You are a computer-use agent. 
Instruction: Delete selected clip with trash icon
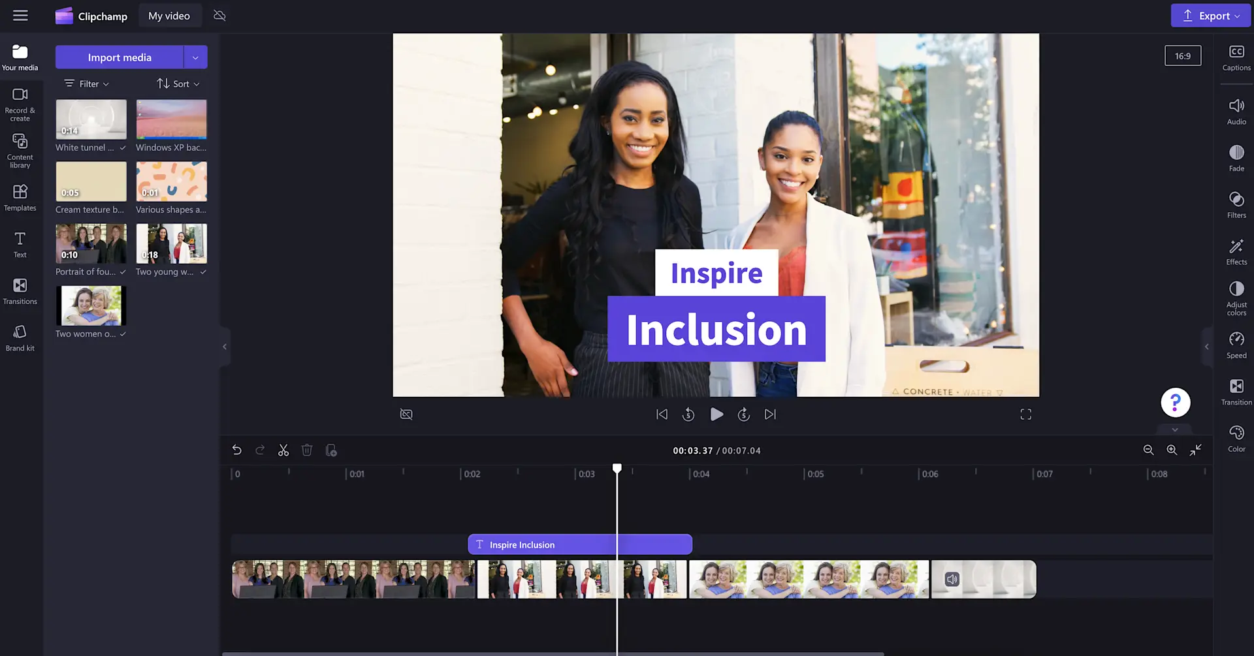[307, 450]
